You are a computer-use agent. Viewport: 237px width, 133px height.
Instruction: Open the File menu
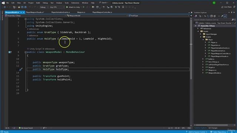7,3
